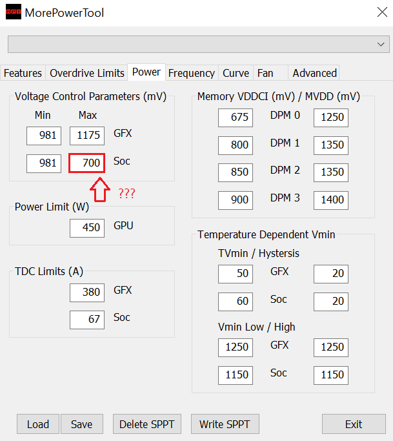393x441 pixels.
Task: Close the MorePowerTool window
Action: click(382, 12)
